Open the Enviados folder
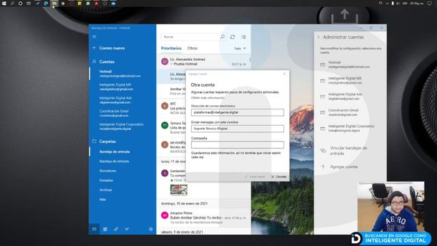The height and width of the screenshot is (246, 437). 107,180
